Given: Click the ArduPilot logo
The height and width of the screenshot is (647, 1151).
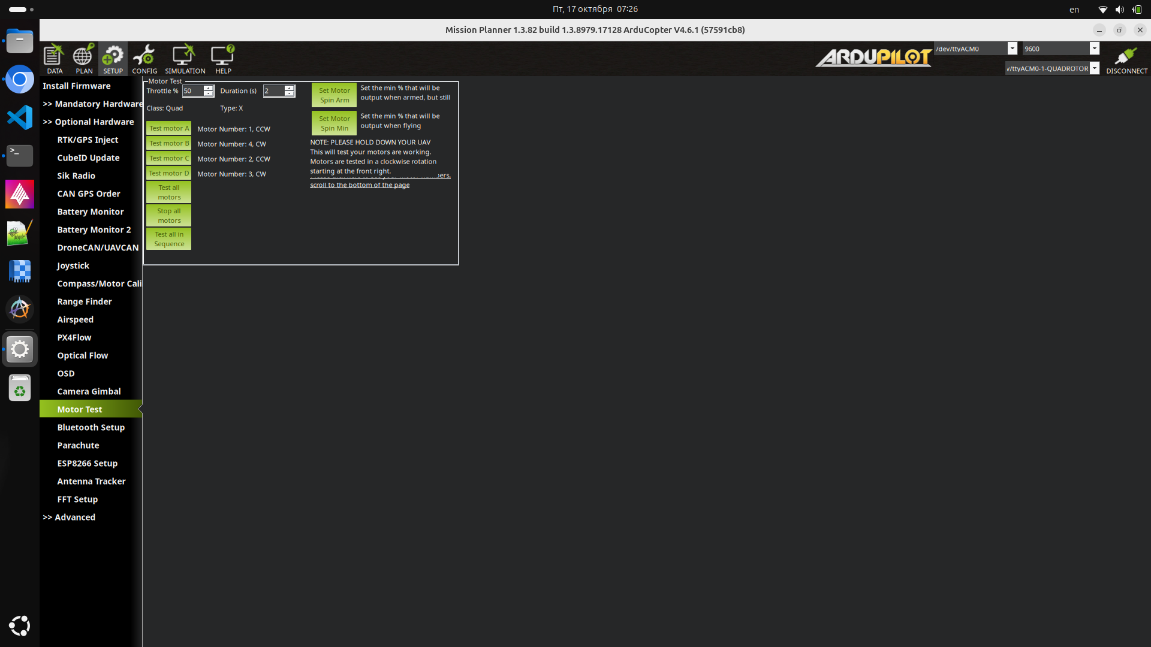Looking at the screenshot, I should pos(873,58).
